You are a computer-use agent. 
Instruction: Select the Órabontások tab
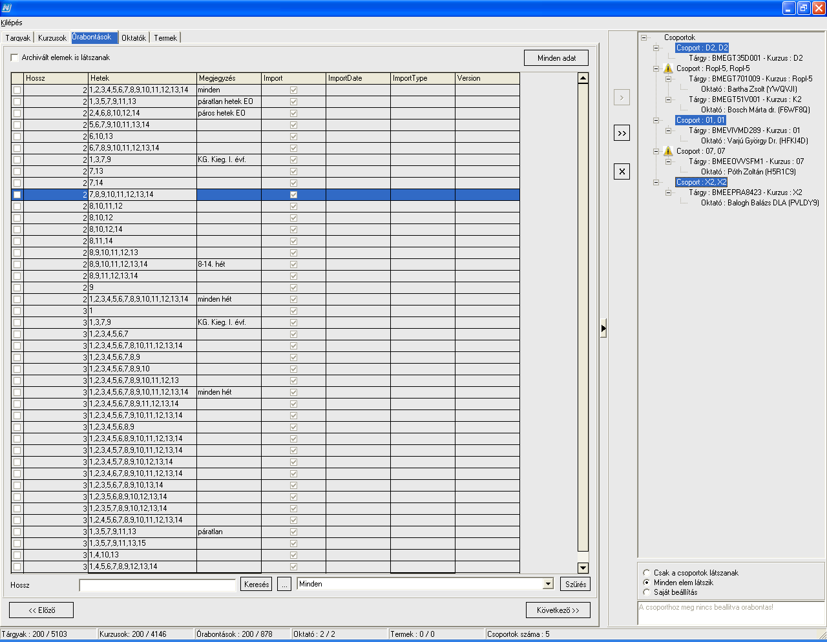point(95,37)
